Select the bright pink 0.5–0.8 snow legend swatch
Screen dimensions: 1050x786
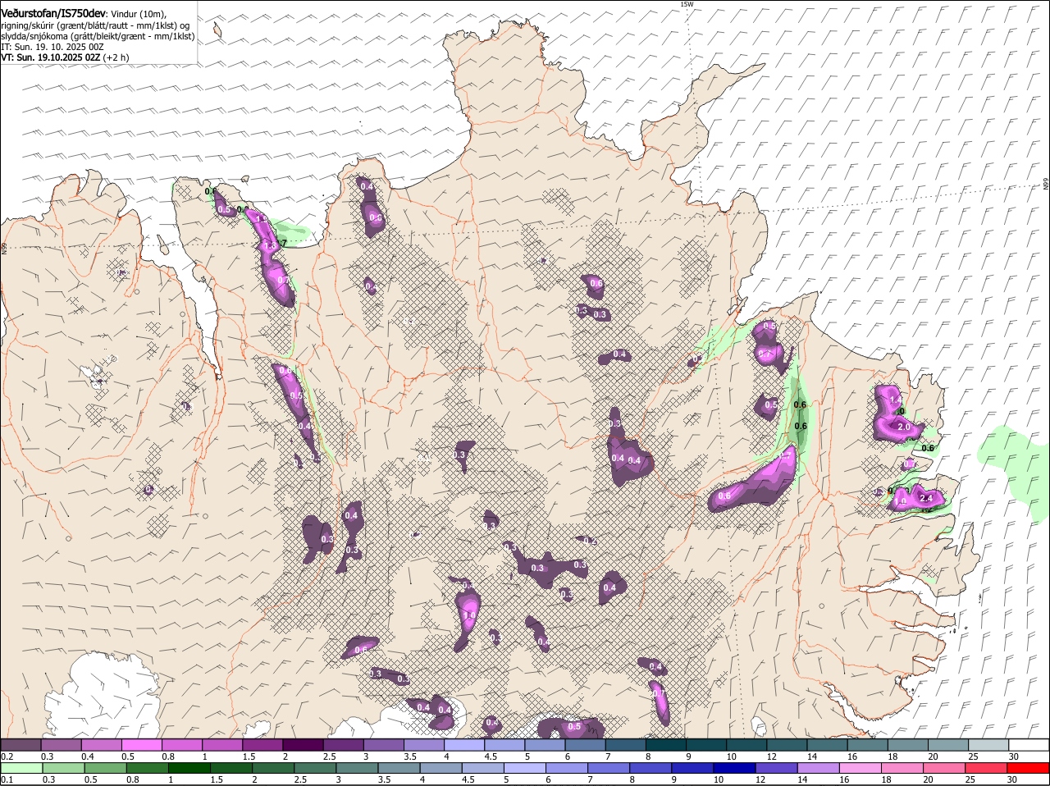[142, 744]
